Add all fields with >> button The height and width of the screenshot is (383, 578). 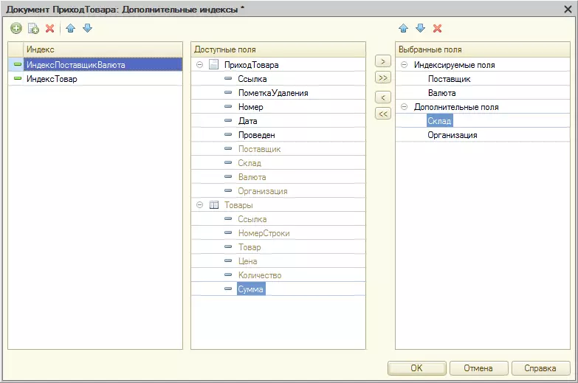point(382,77)
